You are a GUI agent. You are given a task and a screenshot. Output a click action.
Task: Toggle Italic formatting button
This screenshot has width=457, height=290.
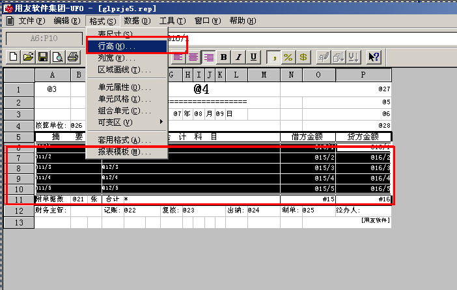click(239, 57)
